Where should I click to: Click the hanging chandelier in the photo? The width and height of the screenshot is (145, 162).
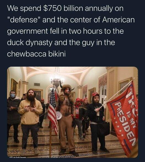pos(57,80)
